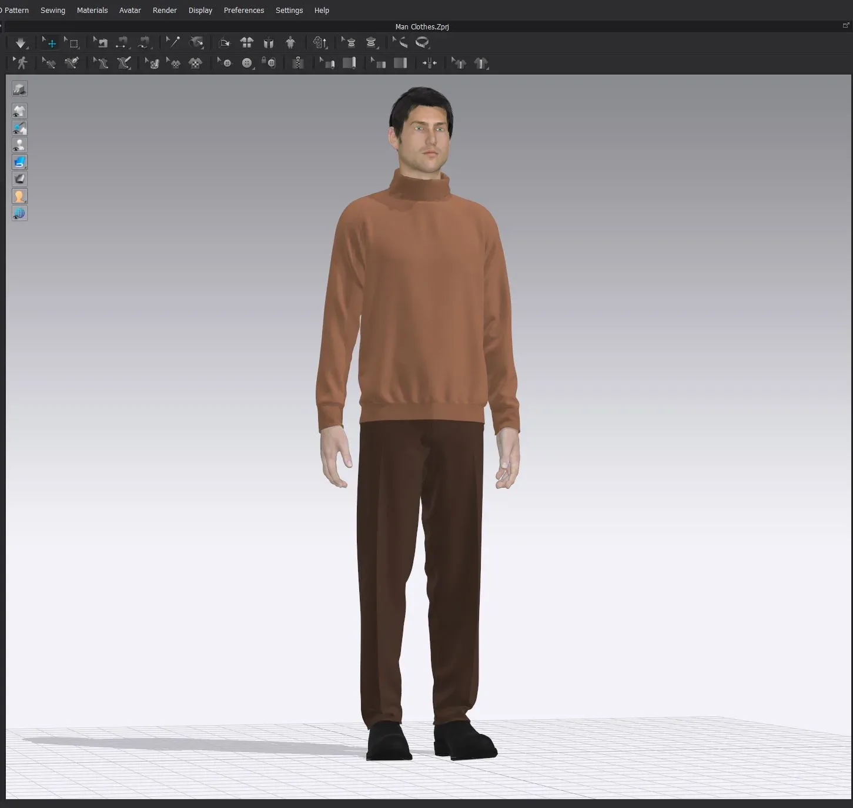Click the stacked Garment Measurement icon
853x808 pixels.
[x=371, y=42]
